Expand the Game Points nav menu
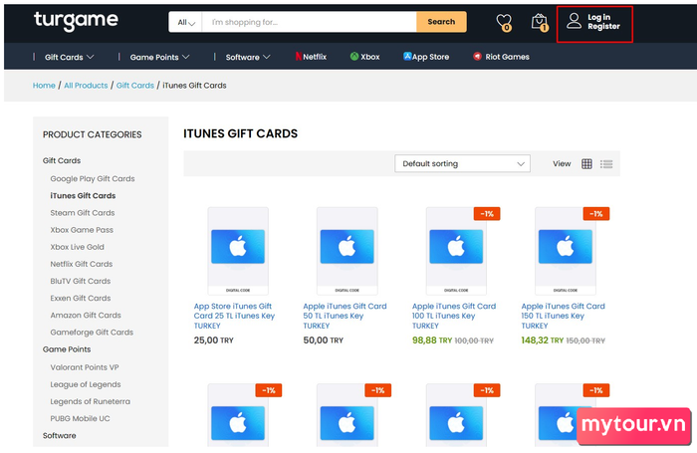 coord(159,57)
